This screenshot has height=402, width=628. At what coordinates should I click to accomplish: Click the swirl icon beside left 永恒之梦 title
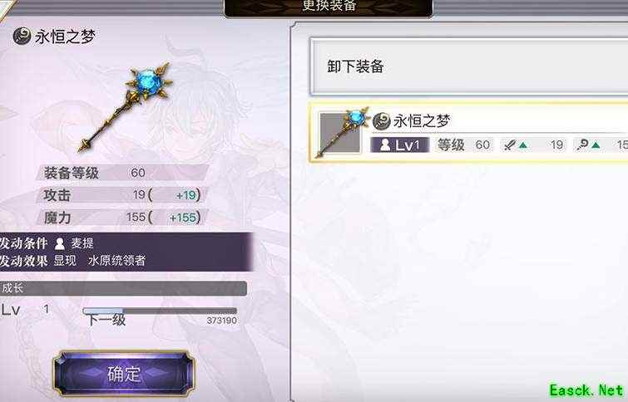coord(22,37)
